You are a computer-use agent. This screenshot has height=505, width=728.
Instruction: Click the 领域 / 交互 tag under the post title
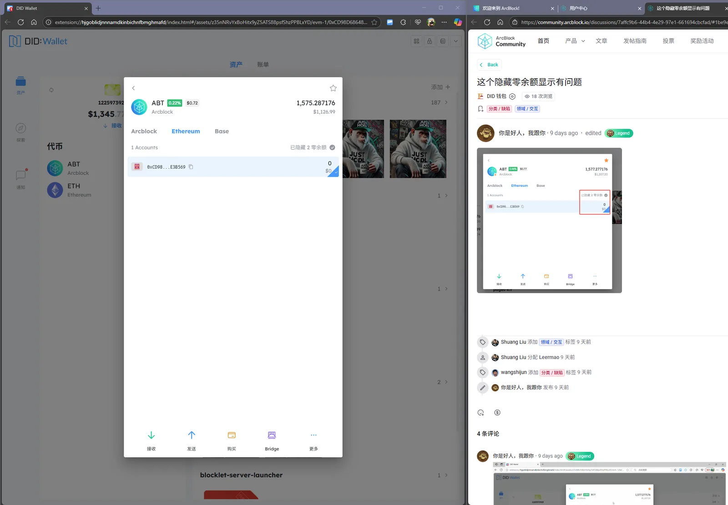pos(527,109)
